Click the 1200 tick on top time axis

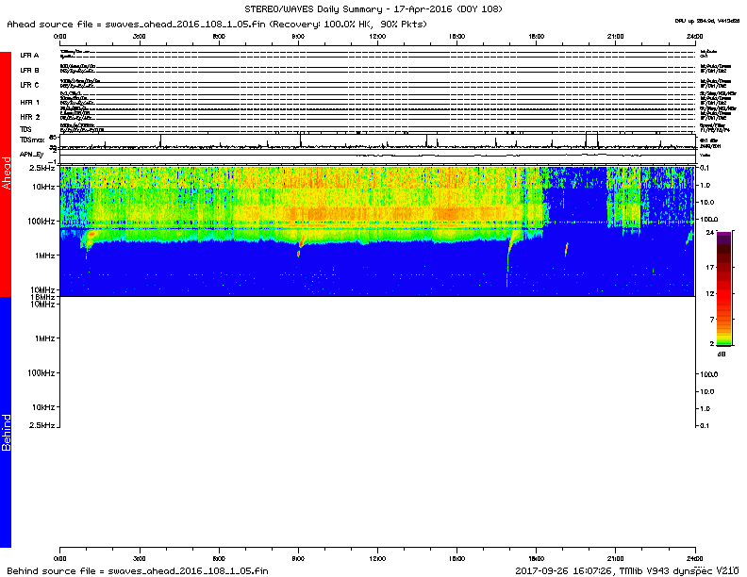[x=377, y=35]
